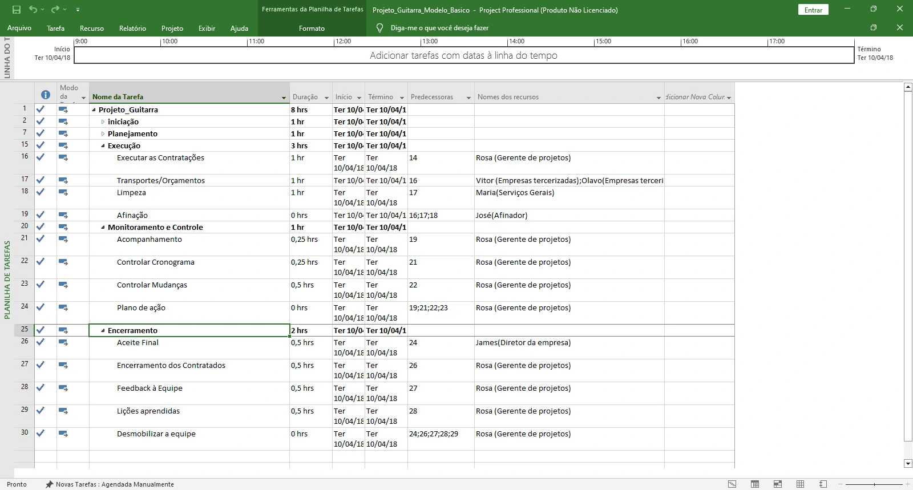
Task: Open the Nome da Tarefa column filter dropdown
Action: click(284, 98)
